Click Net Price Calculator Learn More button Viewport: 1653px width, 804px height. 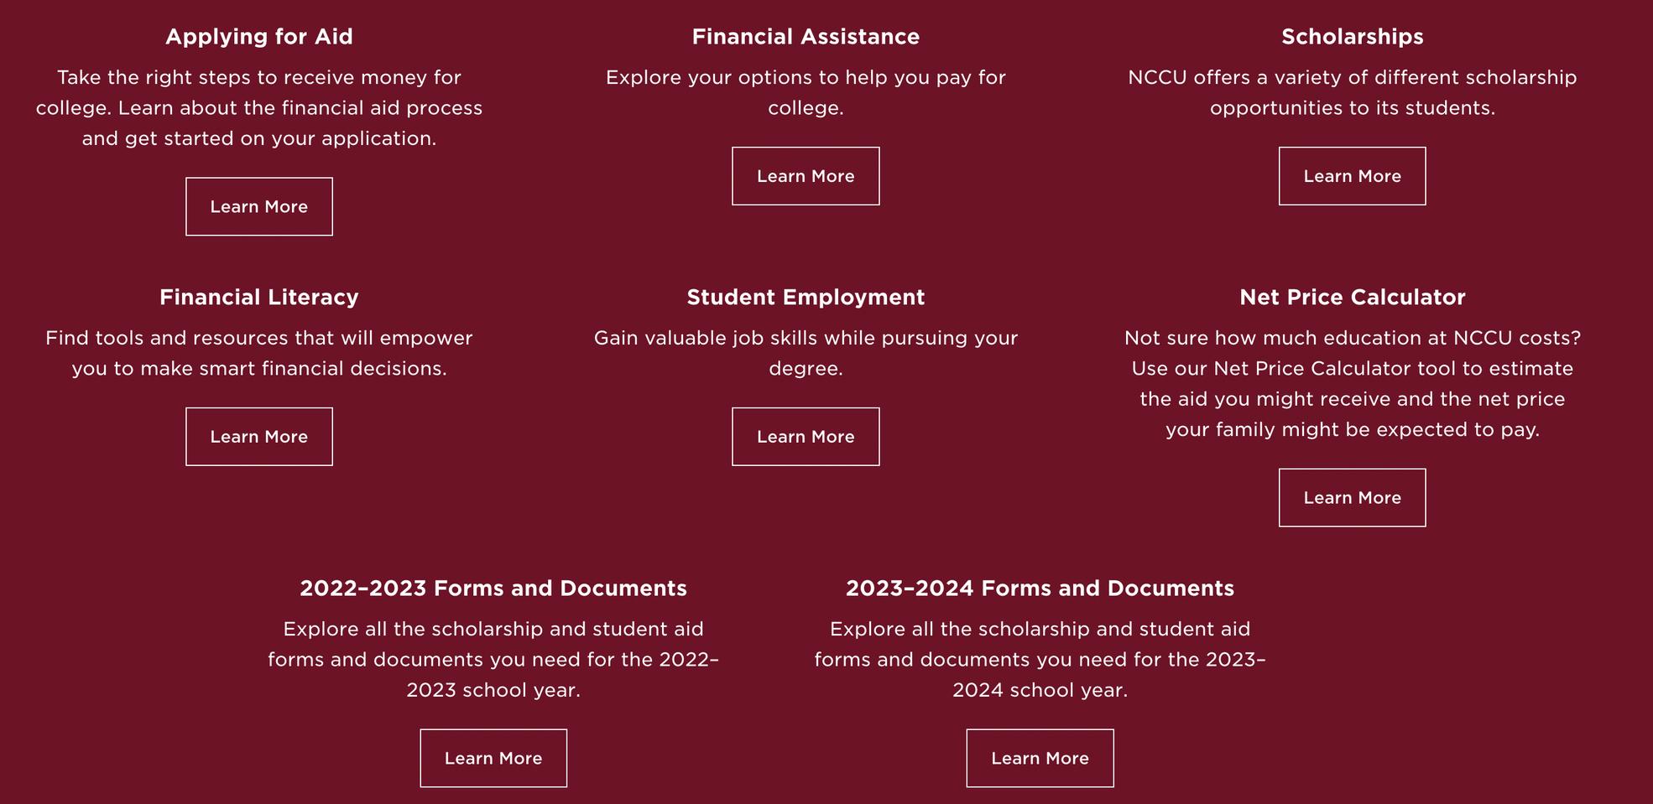tap(1352, 498)
